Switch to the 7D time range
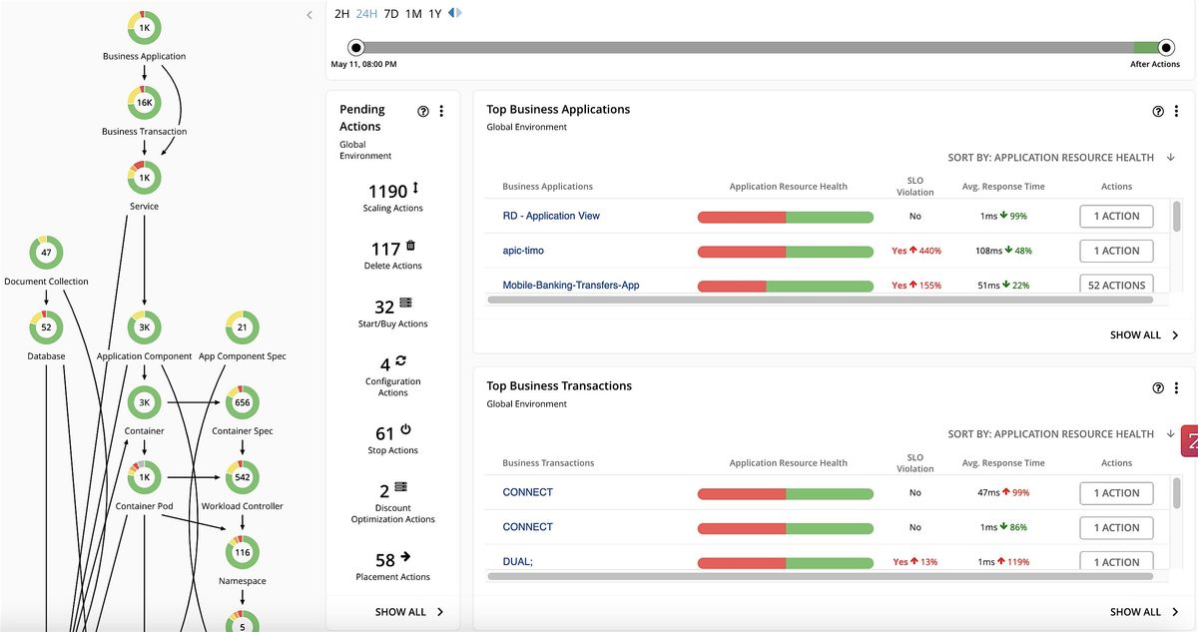The image size is (1198, 632). tap(391, 14)
